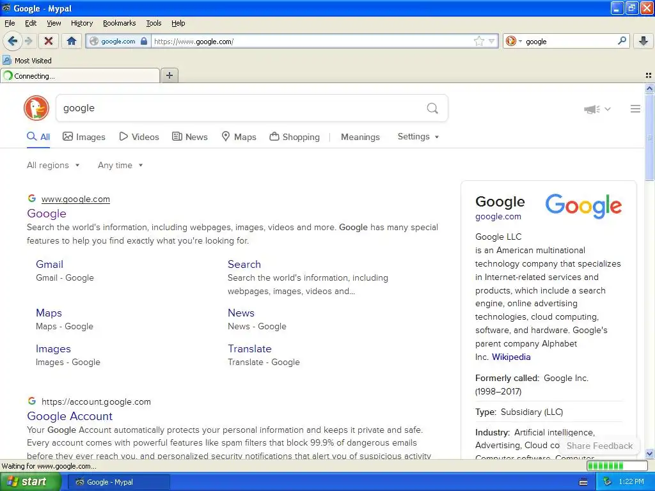Viewport: 655px width, 491px height.
Task: Select the Connecting... browser tab
Action: 80,76
